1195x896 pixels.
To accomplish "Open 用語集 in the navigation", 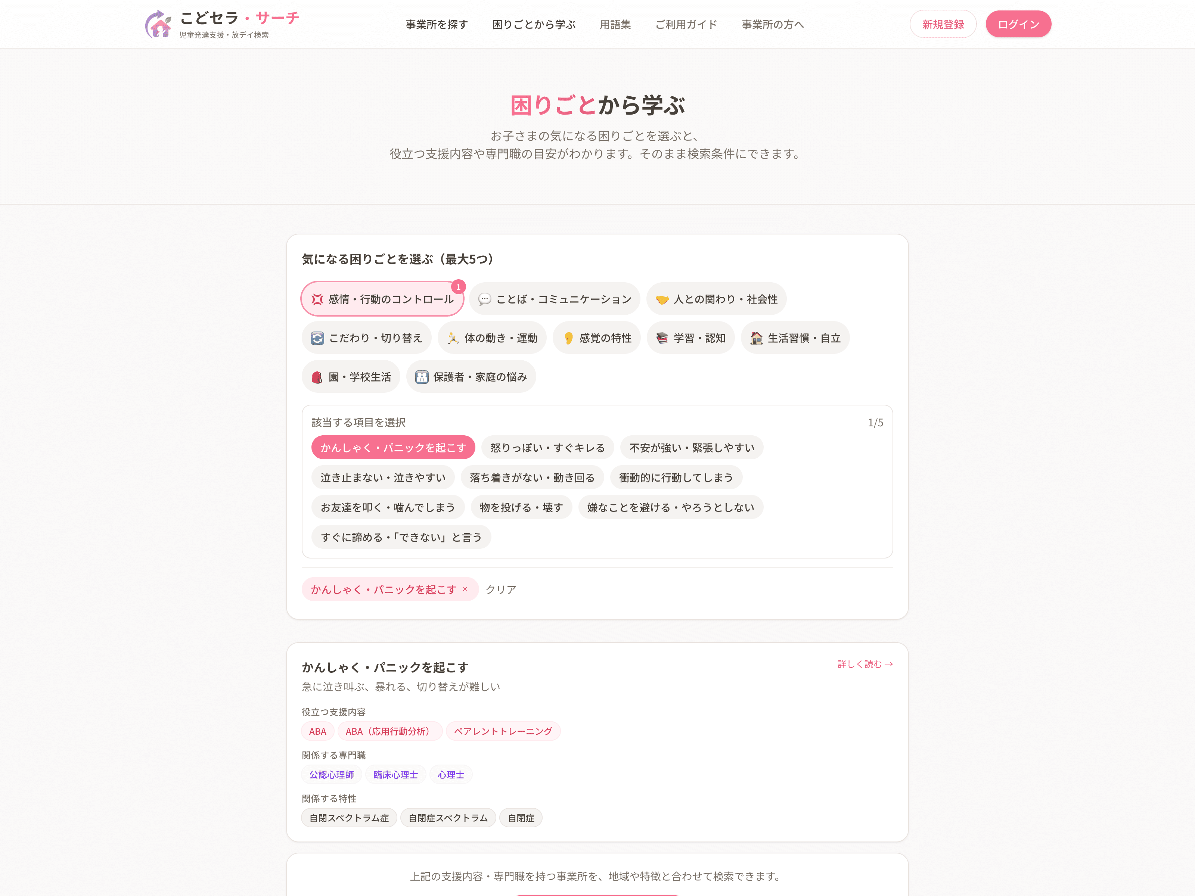I will pos(615,24).
